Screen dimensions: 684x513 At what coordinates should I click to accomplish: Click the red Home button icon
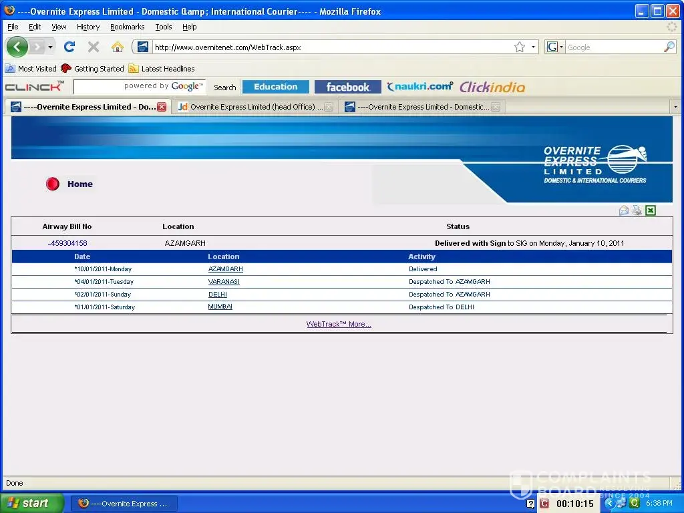click(x=53, y=184)
